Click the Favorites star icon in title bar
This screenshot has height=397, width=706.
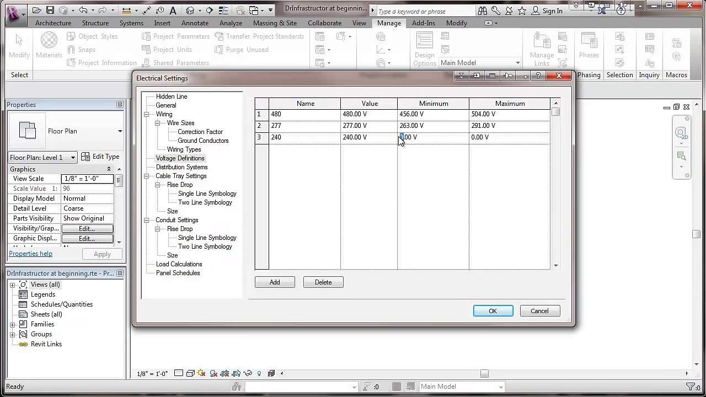tap(522, 10)
